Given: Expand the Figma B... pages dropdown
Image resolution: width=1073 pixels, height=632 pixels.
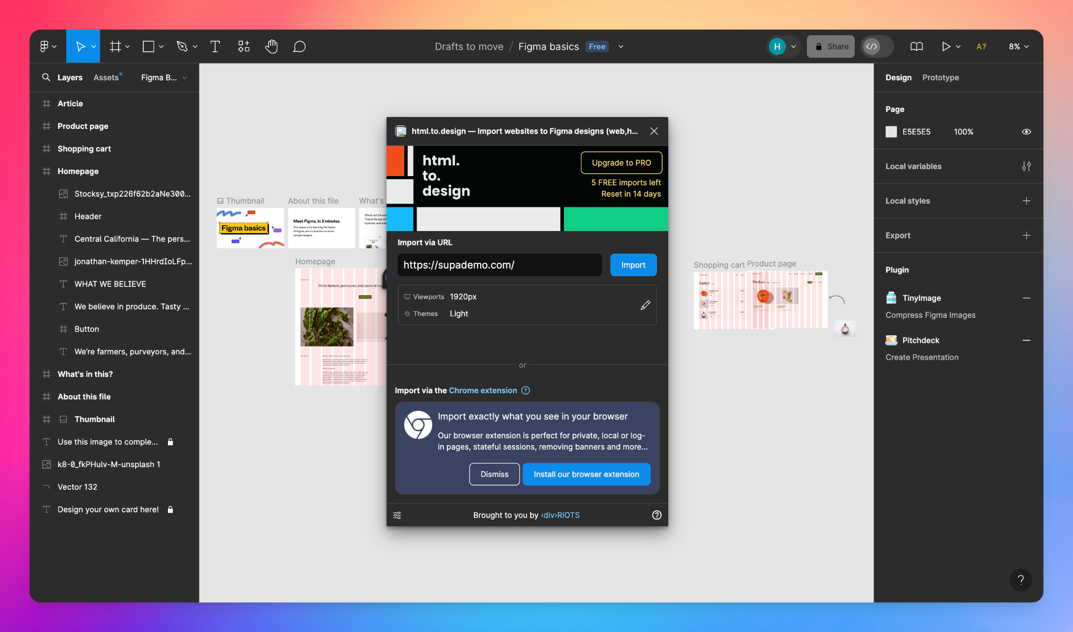Looking at the screenshot, I should 164,78.
